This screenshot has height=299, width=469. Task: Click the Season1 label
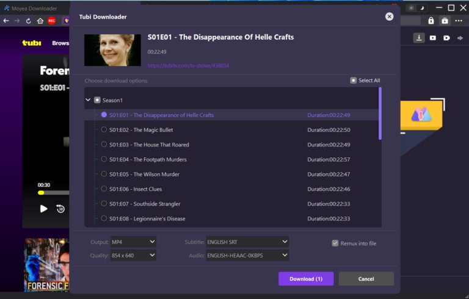[112, 100]
